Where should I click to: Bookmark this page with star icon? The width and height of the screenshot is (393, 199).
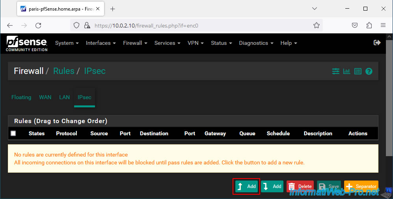pos(316,25)
